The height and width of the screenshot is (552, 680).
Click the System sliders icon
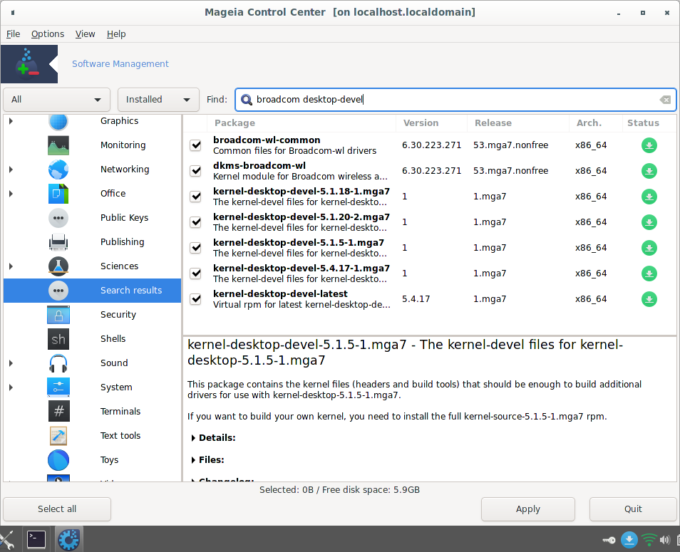coord(58,387)
